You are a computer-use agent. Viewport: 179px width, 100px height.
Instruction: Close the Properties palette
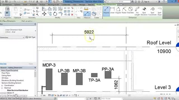(35, 24)
